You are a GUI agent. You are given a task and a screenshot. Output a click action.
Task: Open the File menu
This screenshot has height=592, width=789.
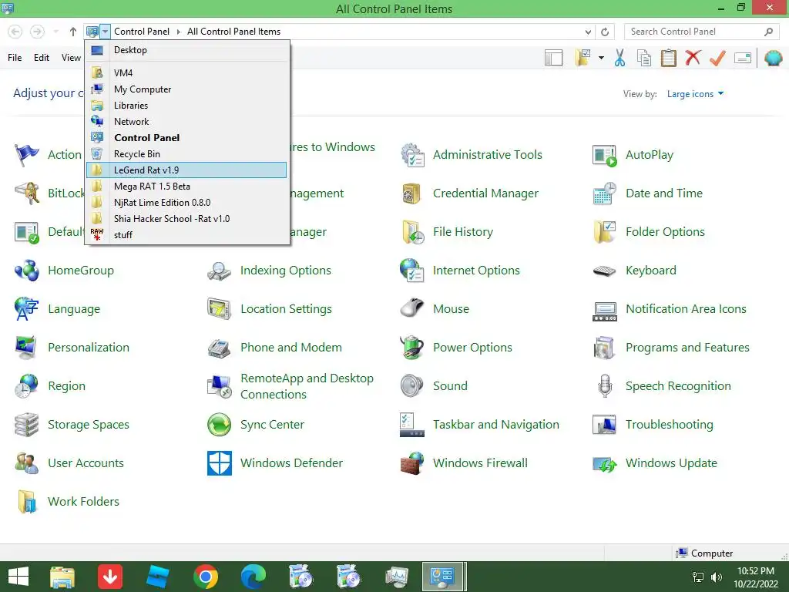tap(15, 58)
